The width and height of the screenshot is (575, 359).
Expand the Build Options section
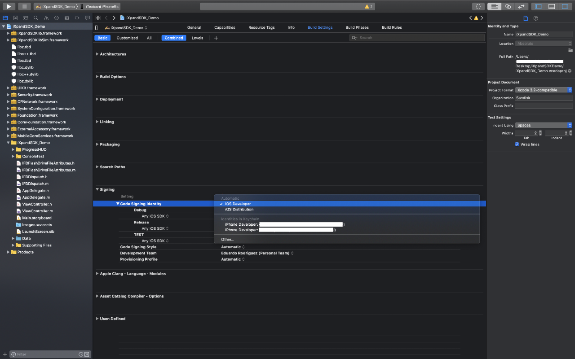coord(97,77)
